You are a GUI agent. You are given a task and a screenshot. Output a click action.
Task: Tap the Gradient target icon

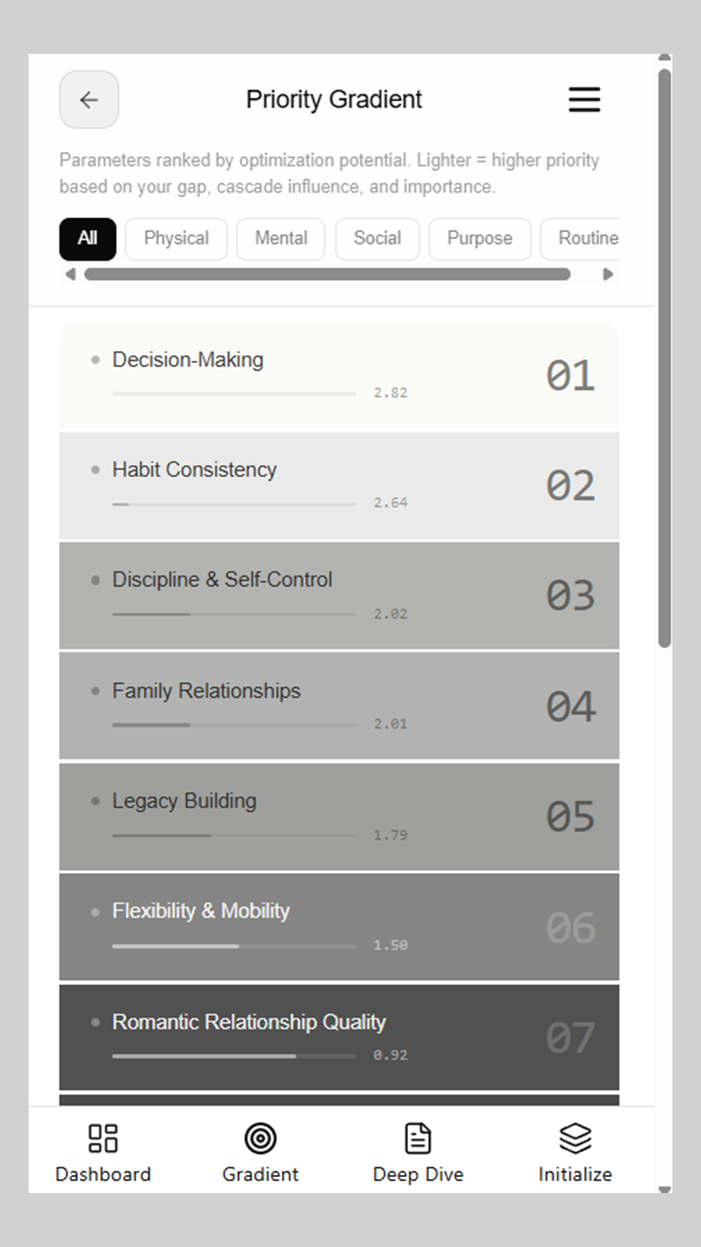[260, 1139]
